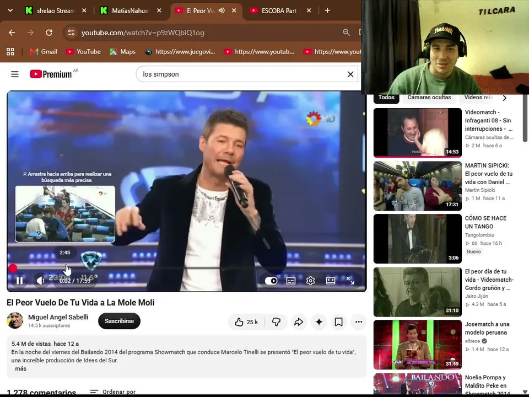529x397 pixels.
Task: Open YouTube hamburger guide menu
Action: click(x=15, y=74)
